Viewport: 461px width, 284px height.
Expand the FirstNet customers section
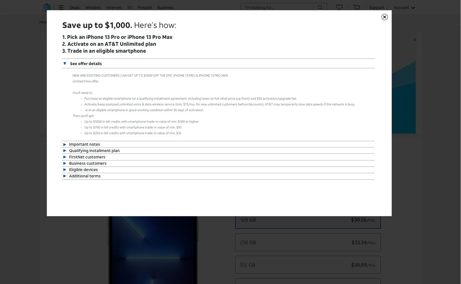218,157
